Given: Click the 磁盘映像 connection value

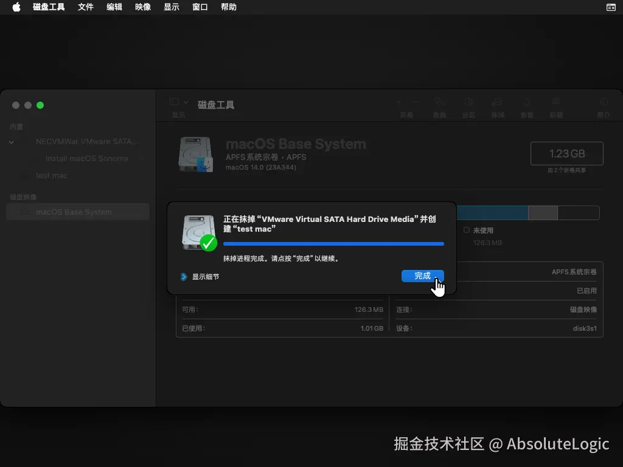Looking at the screenshot, I should point(583,310).
